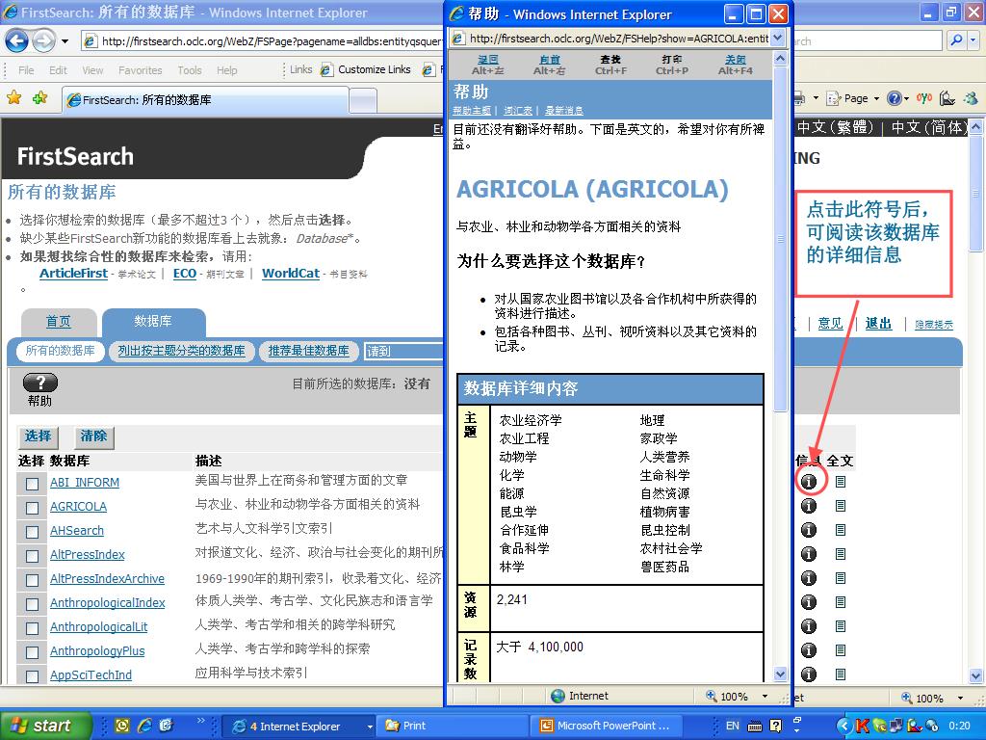The height and width of the screenshot is (740, 986).
Task: Expand 4 Internet Explorer taskbar group
Action: pyautogui.click(x=299, y=727)
